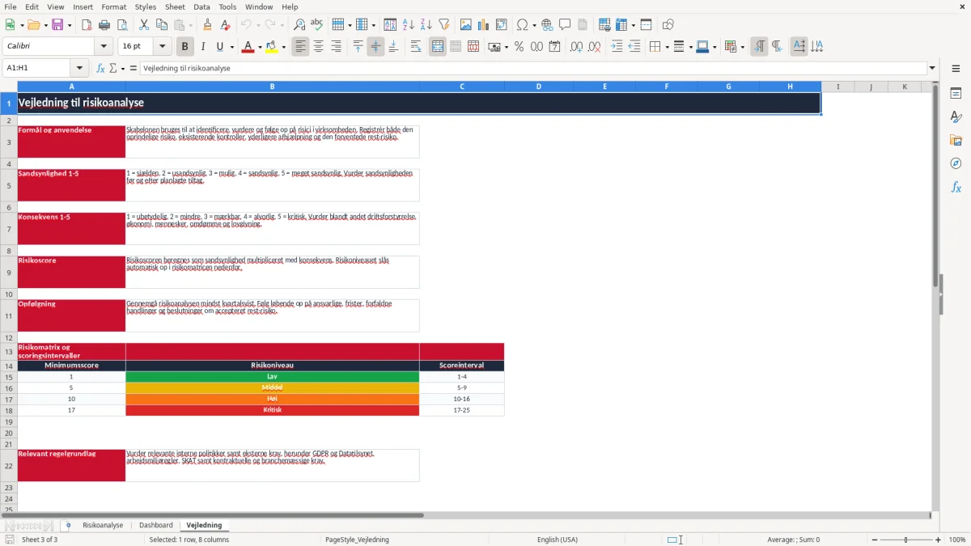Open the Styles menu
Viewport: 971px width, 546px height.
tap(146, 6)
